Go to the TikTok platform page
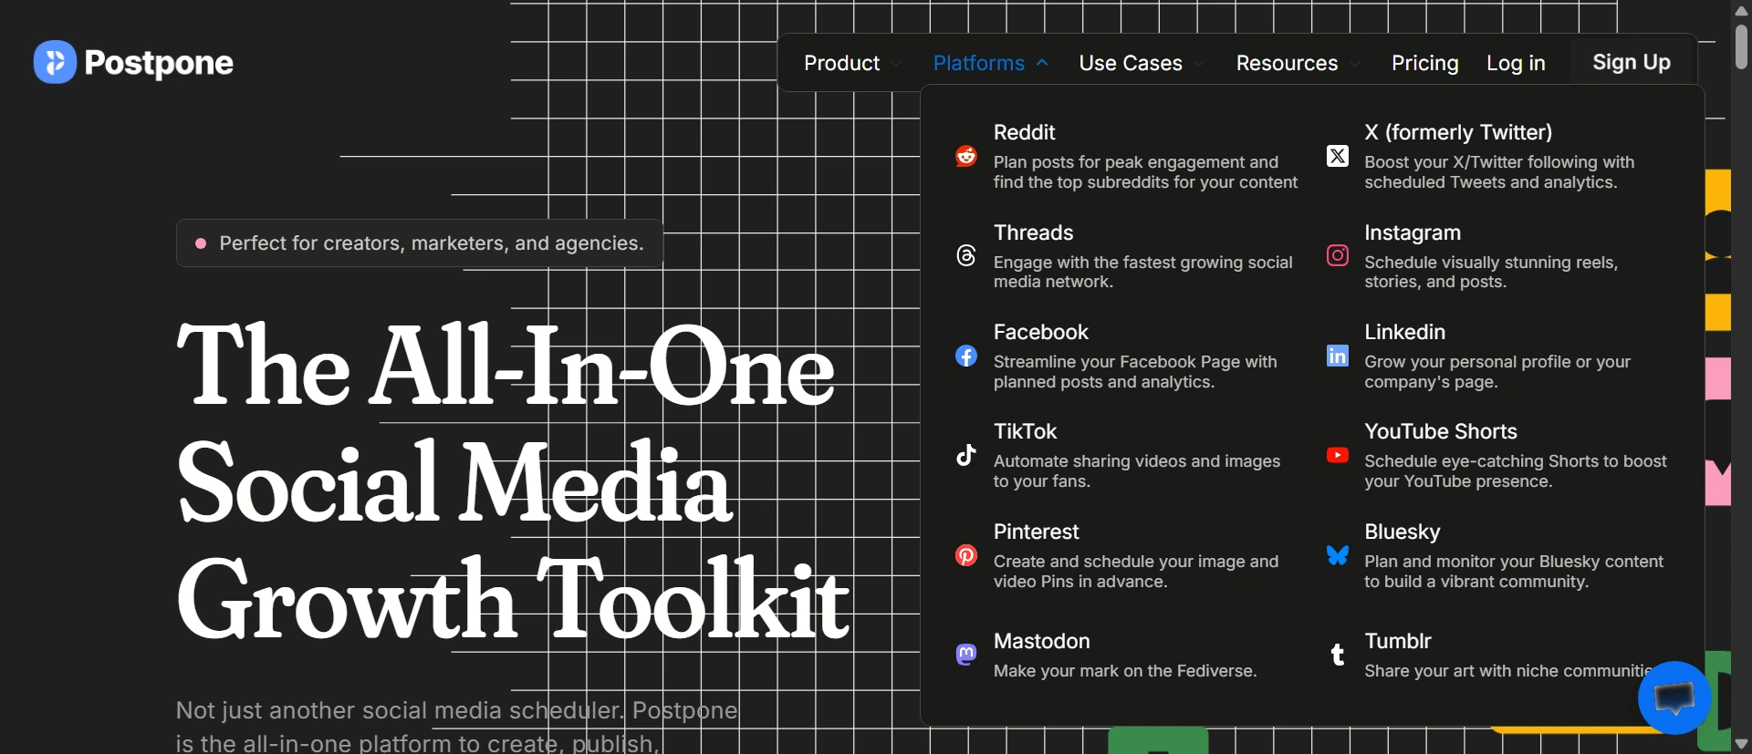 coord(1025,431)
